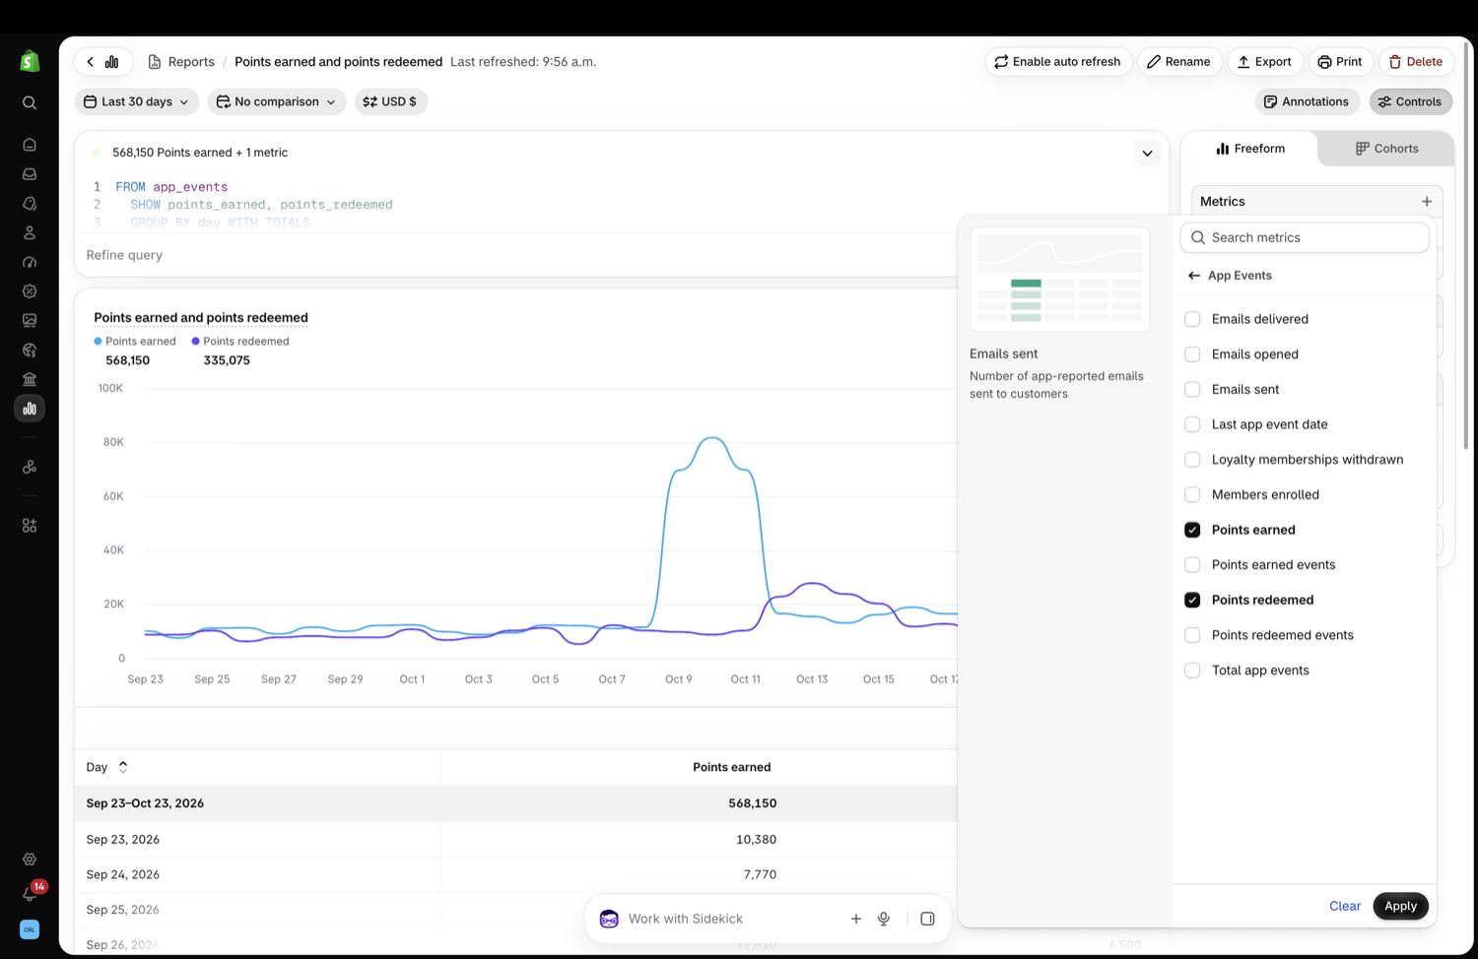Open Discounts icon in the sidebar
Viewport: 1478px width, 959px height.
(x=30, y=291)
